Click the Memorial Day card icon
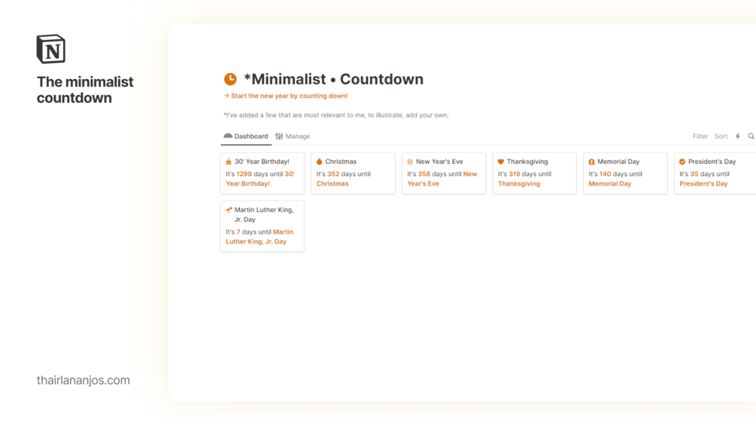The image size is (756, 425). click(x=591, y=162)
